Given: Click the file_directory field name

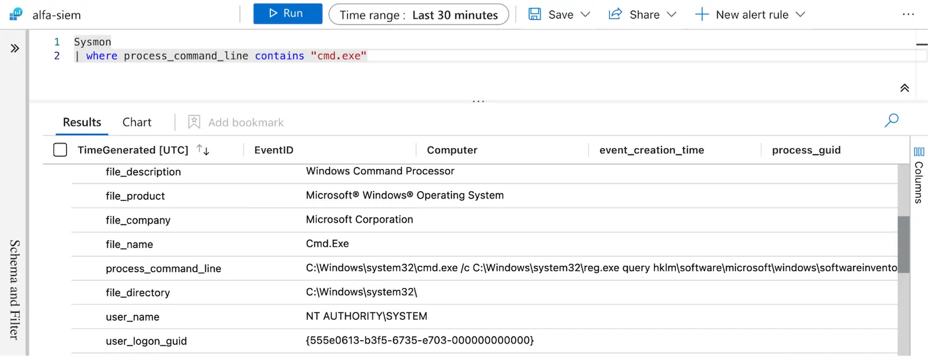Looking at the screenshot, I should point(138,293).
